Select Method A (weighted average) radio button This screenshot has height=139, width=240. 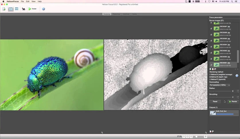[x=210, y=75]
